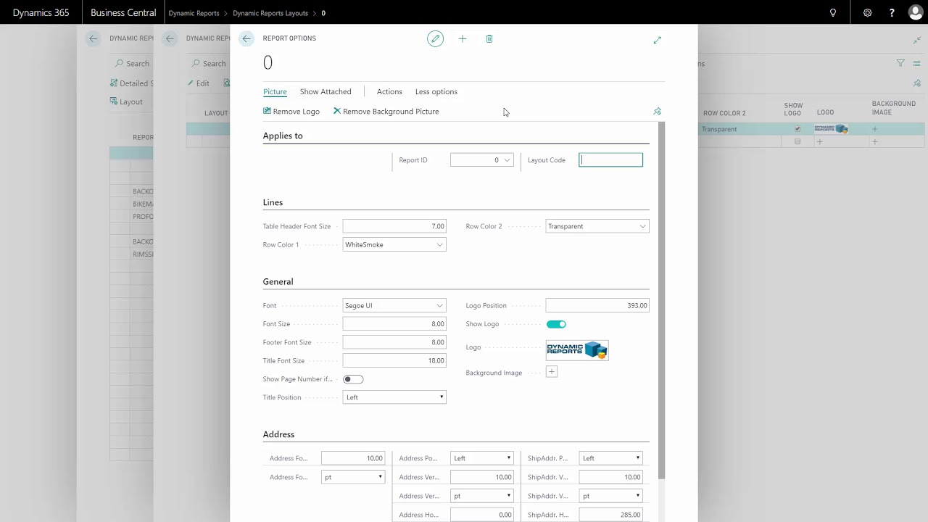
Task: Open the ShipAddr. Position dropdown set to Left
Action: tap(611, 458)
